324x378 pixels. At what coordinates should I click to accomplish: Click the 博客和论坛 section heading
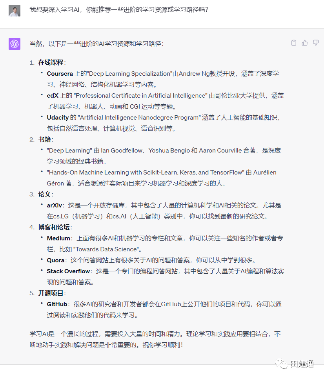point(54,227)
